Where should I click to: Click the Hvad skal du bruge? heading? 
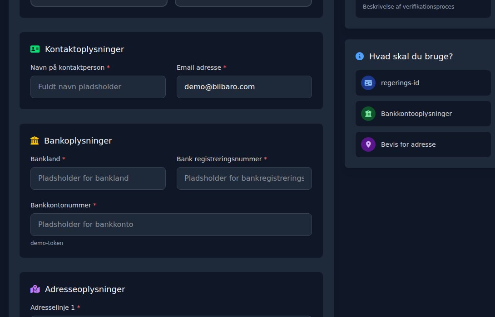(x=411, y=57)
